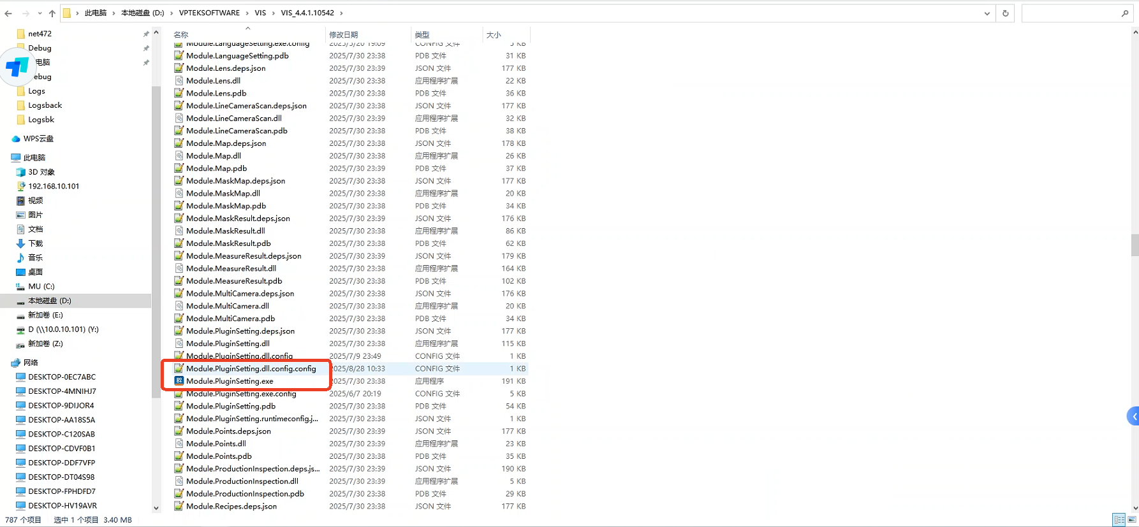Screen dimensions: 1139x527
Task: Select 新加卷 (E:) drive in navigation pane
Action: tap(45, 315)
